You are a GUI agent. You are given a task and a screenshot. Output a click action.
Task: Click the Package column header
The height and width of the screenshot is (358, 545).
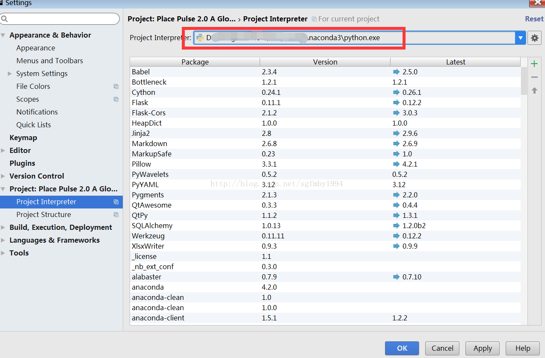click(x=195, y=62)
